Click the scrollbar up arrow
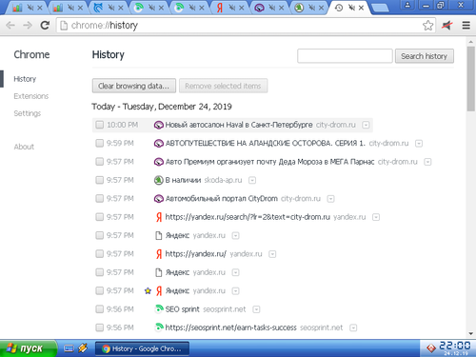This screenshot has width=476, height=357. pyautogui.click(x=471, y=42)
